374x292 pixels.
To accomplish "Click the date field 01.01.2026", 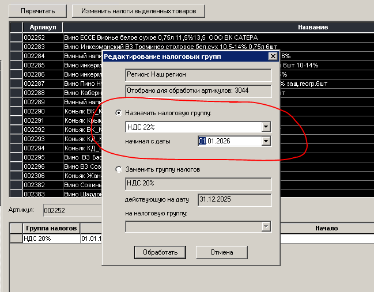I will pyautogui.click(x=229, y=141).
